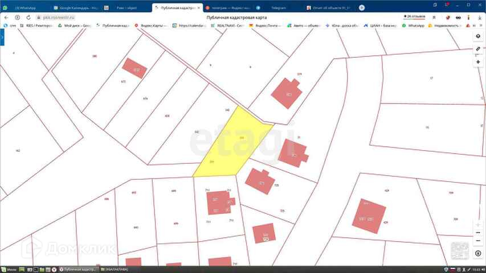486x273 pixels.
Task: Select the ruler measurement tool
Action: 478,49
